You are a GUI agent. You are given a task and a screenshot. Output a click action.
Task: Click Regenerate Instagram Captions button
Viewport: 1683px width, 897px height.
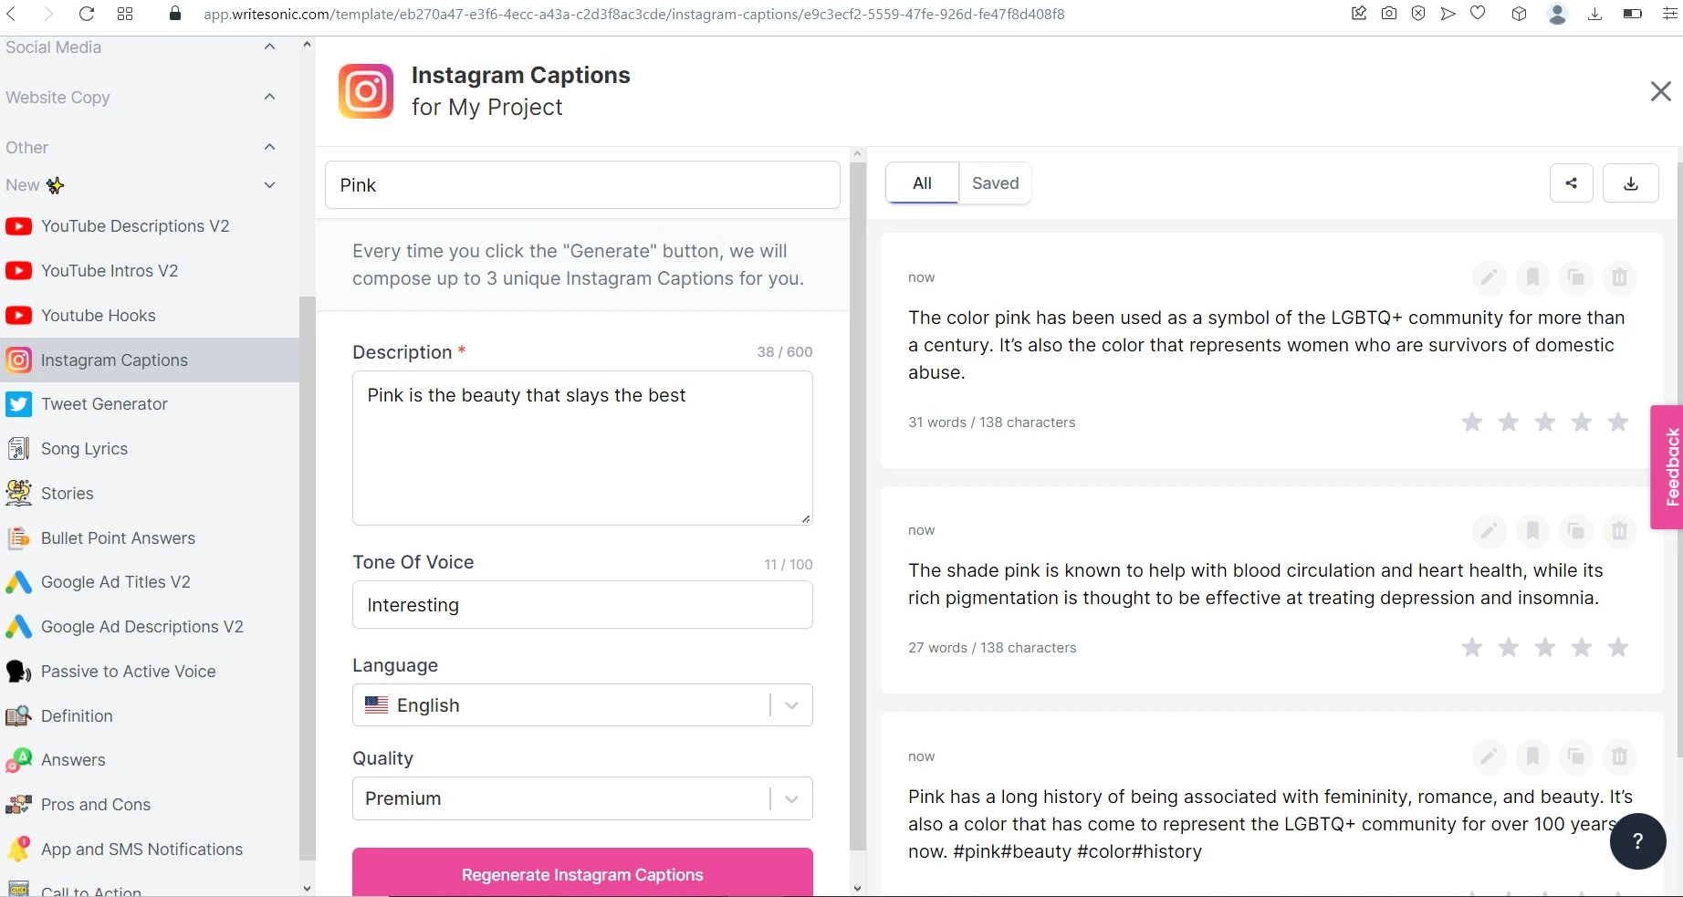pos(582,873)
